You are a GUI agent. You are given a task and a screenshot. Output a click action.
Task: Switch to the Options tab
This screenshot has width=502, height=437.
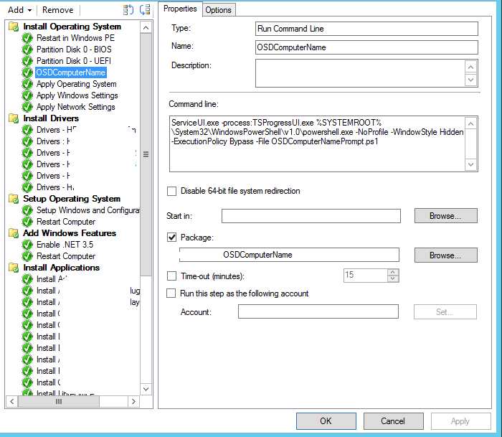coord(219,9)
